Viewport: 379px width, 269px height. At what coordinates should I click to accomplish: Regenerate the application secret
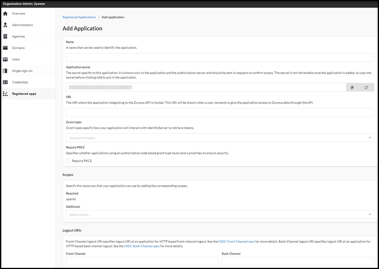pos(366,87)
